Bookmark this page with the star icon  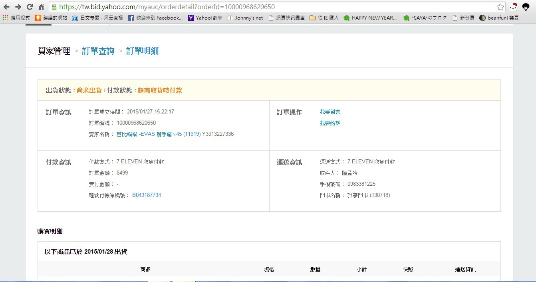(x=500, y=7)
